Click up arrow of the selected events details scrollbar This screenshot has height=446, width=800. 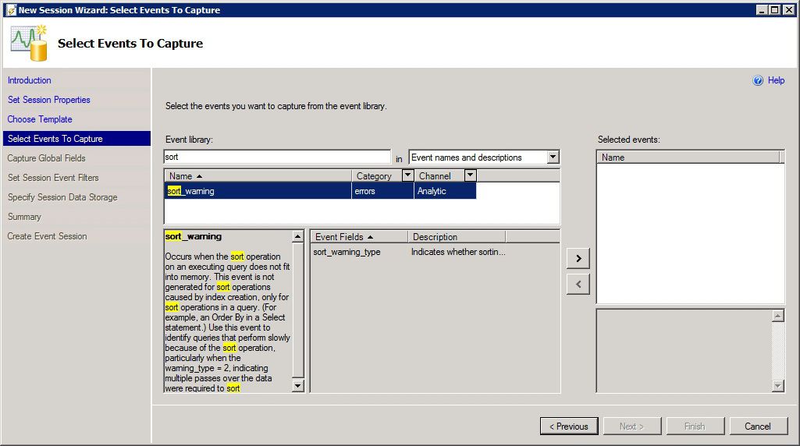tap(777, 316)
